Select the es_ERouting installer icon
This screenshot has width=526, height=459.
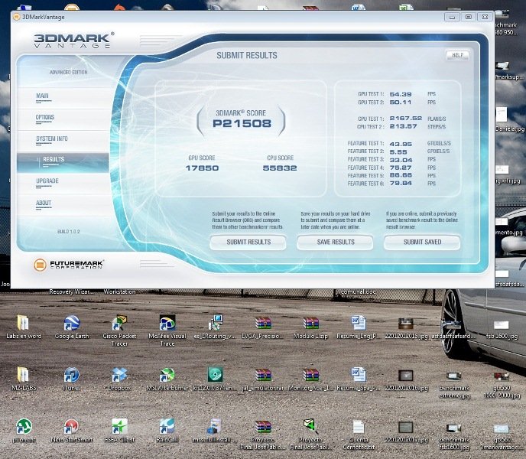coord(215,324)
